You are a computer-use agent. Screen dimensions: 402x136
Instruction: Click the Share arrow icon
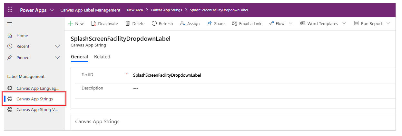click(x=209, y=23)
